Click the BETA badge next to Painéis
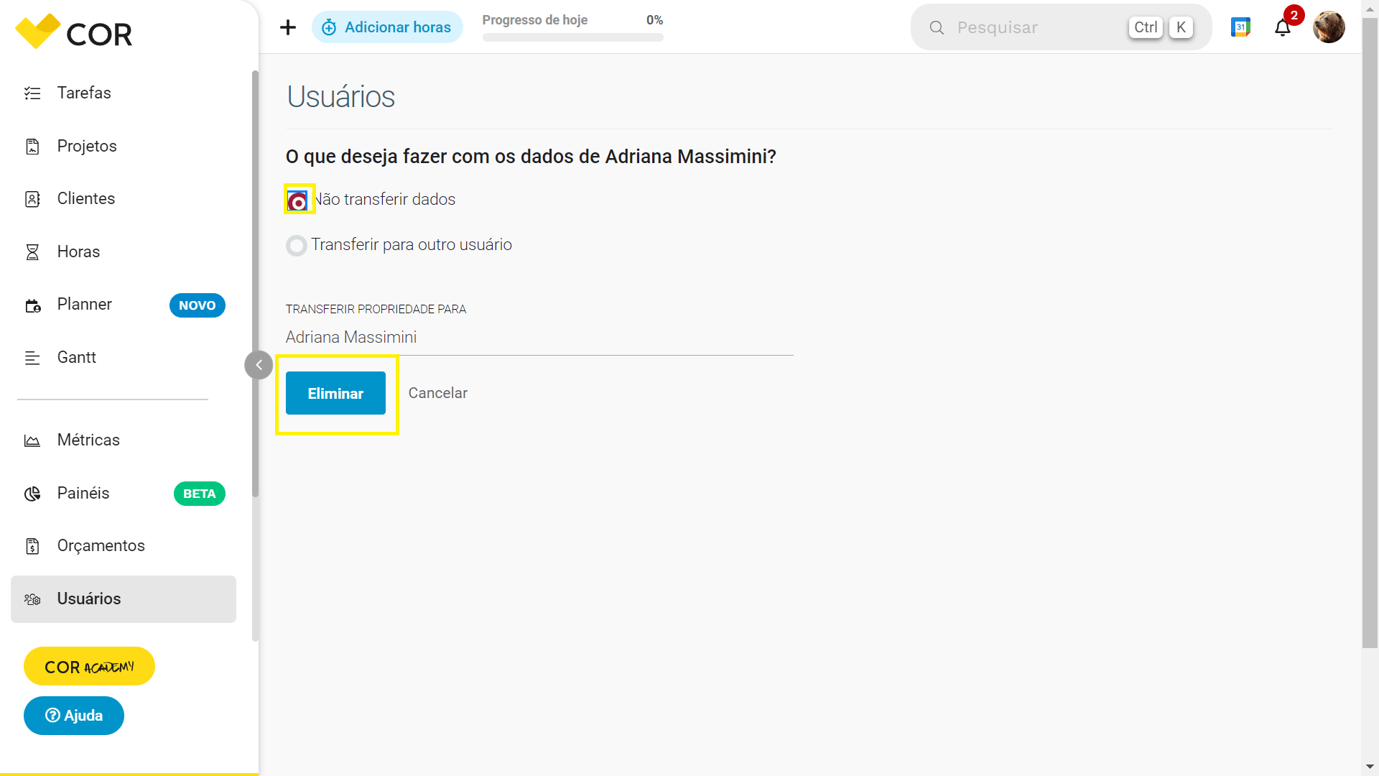 (x=200, y=494)
